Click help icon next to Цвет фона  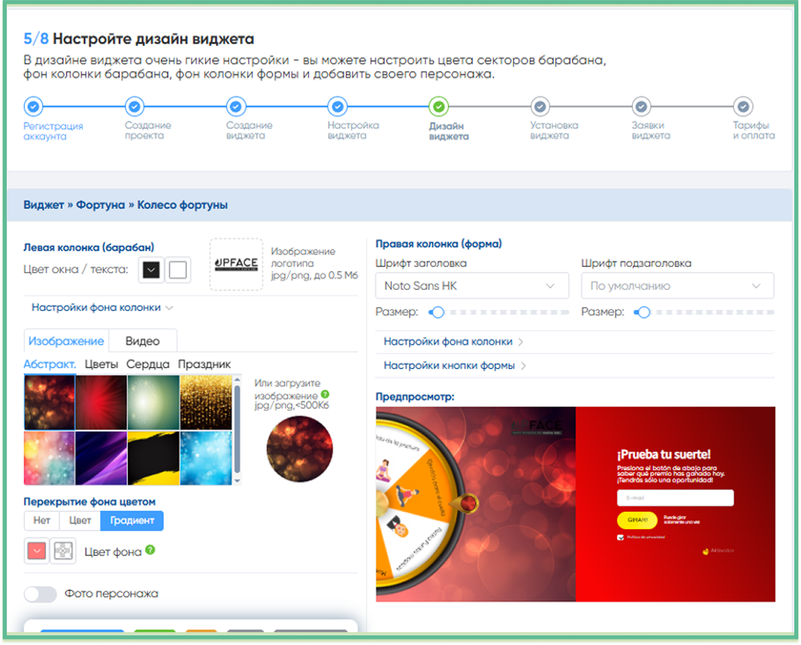[150, 551]
